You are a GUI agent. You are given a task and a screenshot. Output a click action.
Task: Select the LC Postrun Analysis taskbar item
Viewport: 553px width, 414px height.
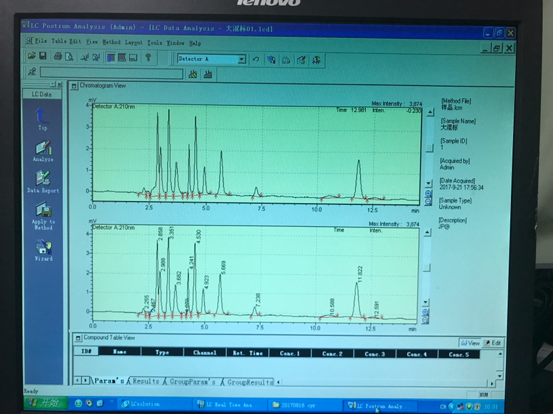[x=379, y=406]
